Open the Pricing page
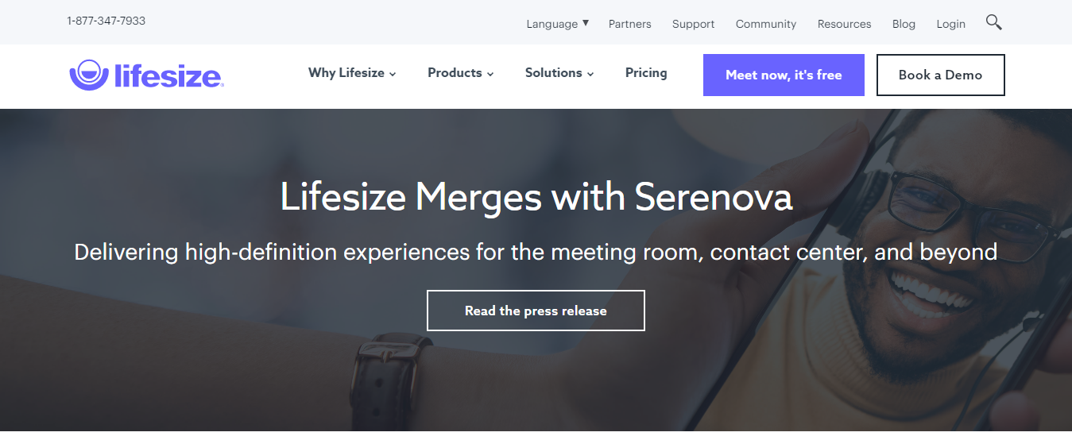1072x440 pixels. pyautogui.click(x=646, y=73)
